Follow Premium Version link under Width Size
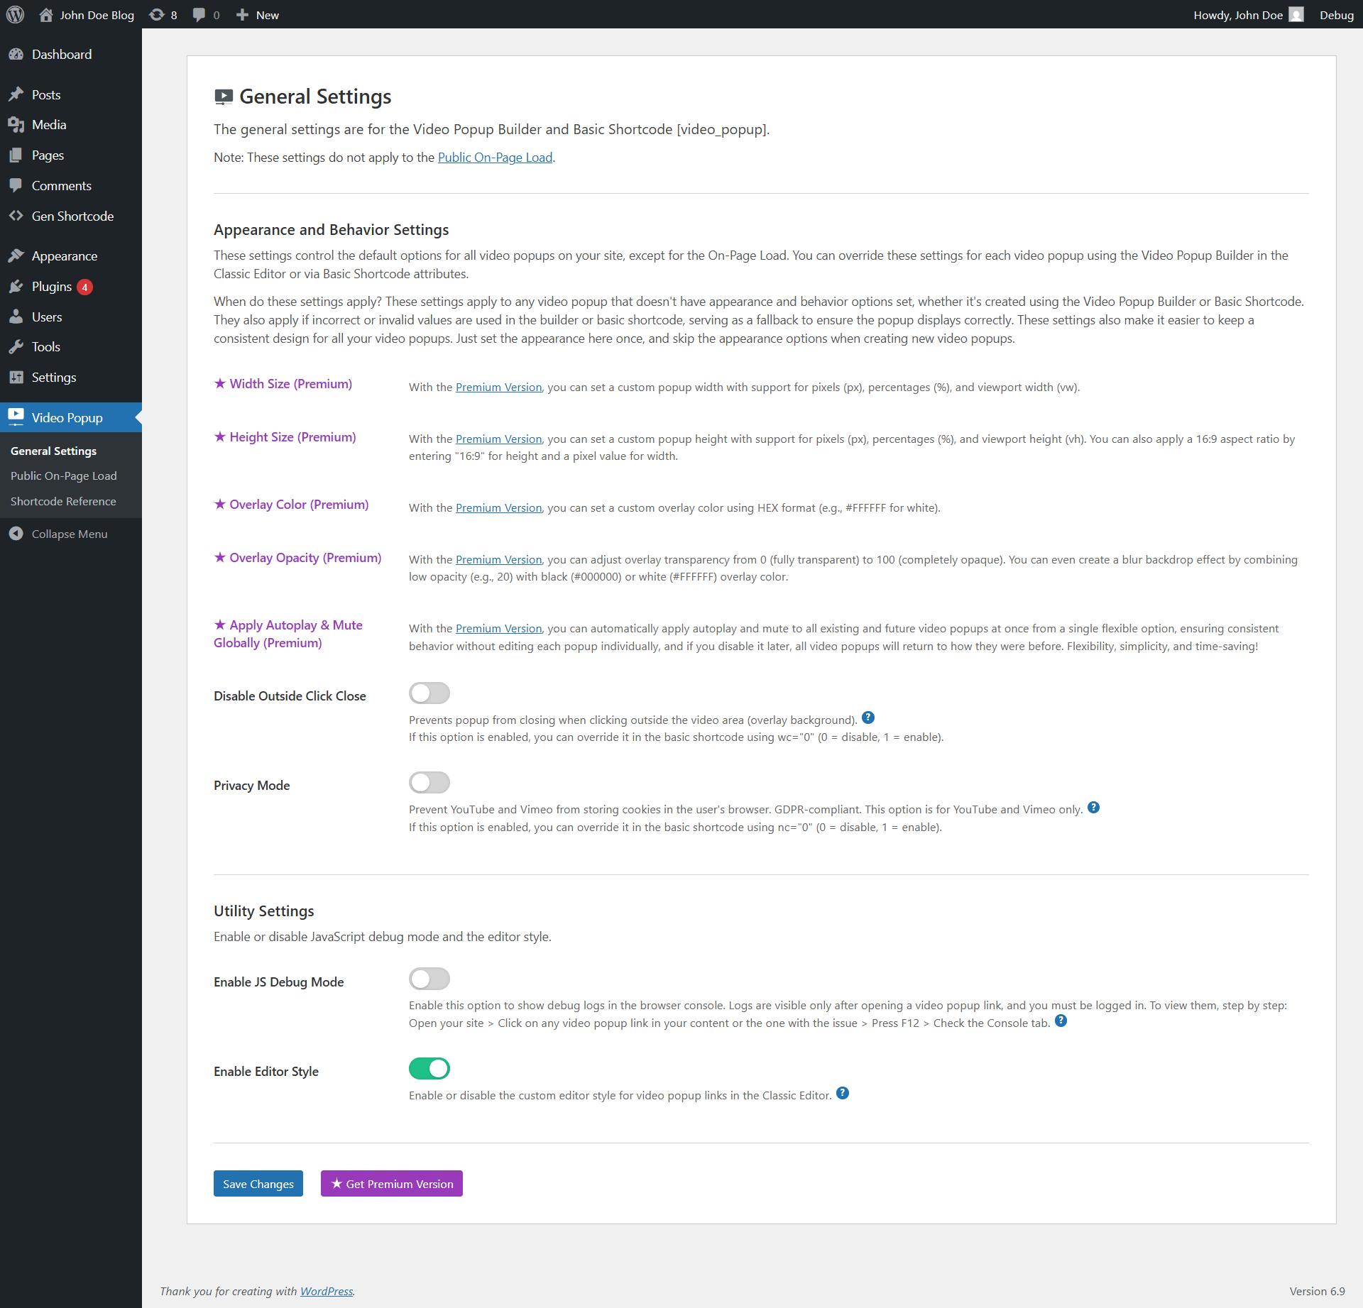This screenshot has height=1308, width=1363. (498, 388)
